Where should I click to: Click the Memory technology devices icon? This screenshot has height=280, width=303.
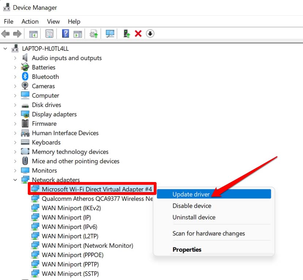25,151
